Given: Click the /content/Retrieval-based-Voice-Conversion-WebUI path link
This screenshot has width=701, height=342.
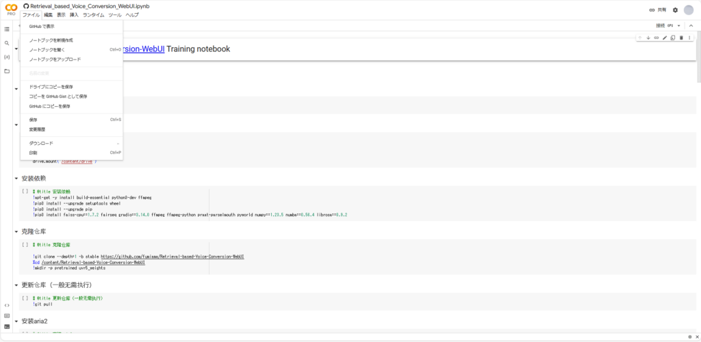Looking at the screenshot, I should click(93, 263).
